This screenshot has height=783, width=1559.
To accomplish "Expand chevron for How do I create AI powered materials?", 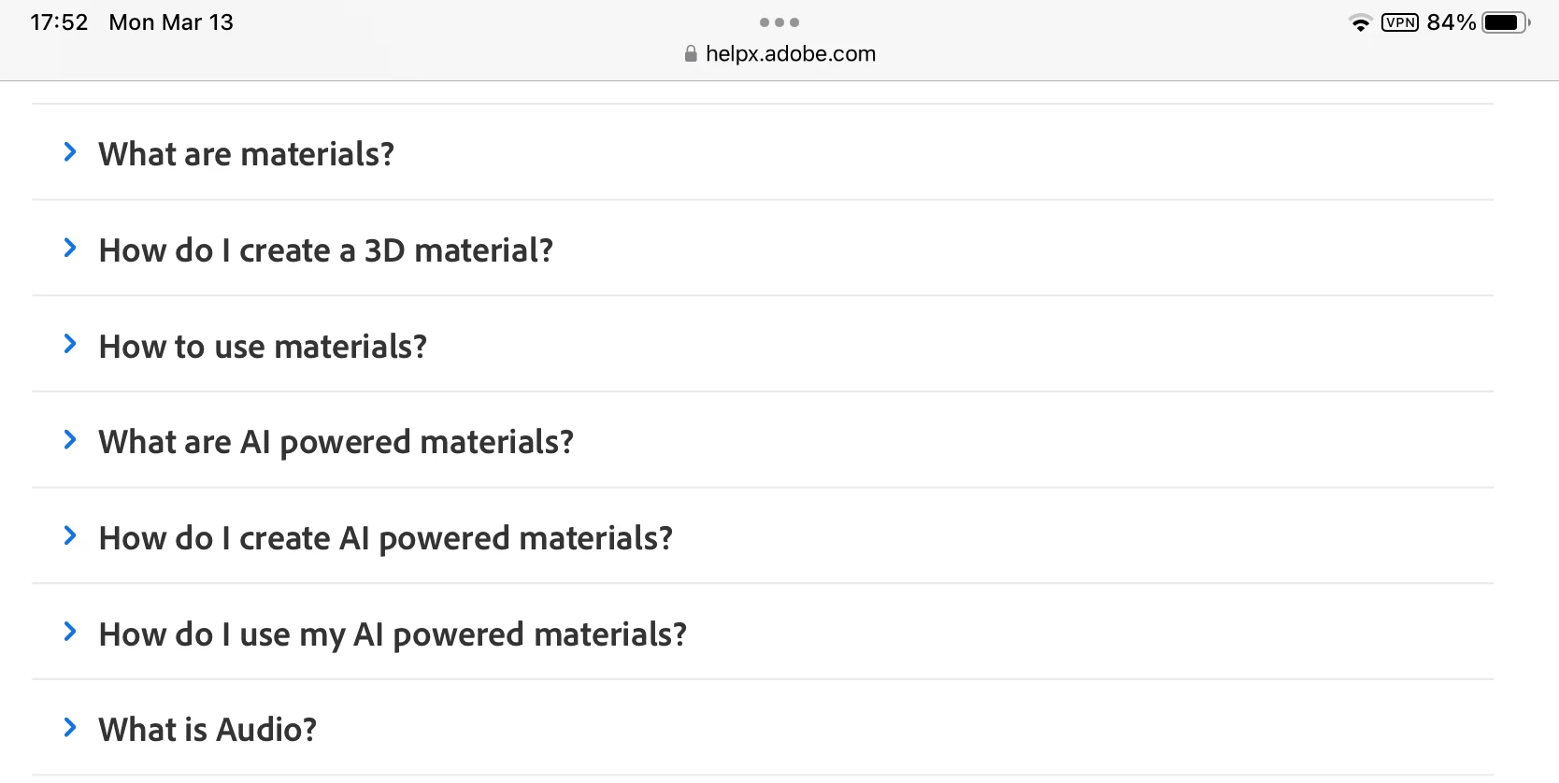I will coord(70,535).
